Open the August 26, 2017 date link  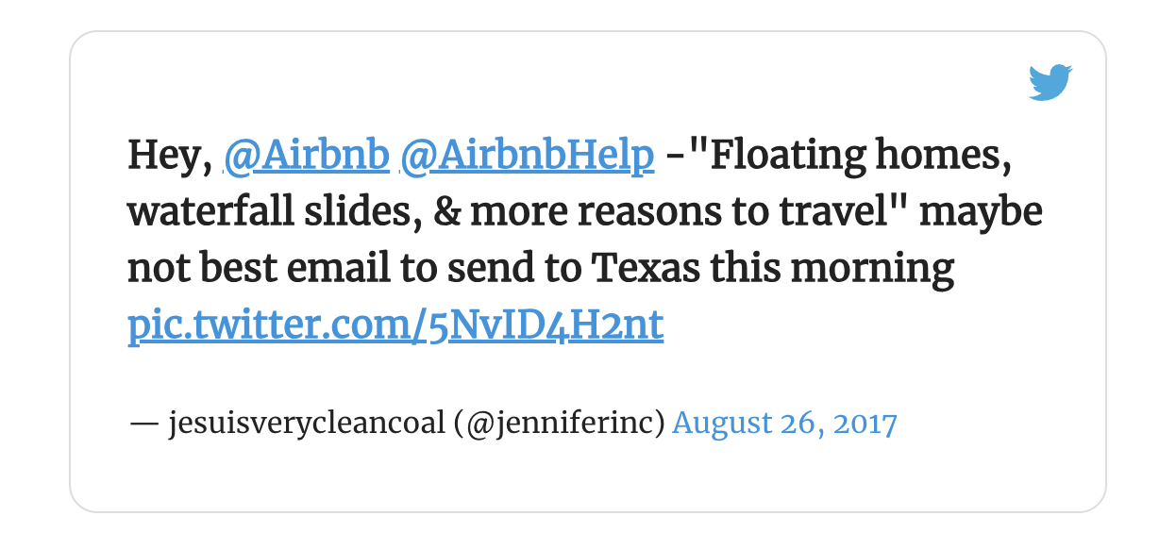(784, 424)
